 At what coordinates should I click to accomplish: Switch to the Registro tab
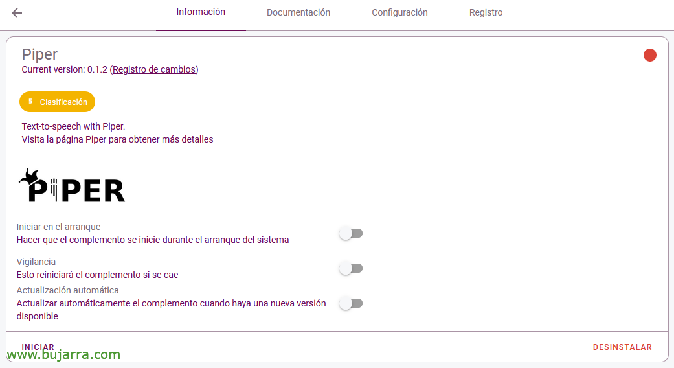tap(486, 12)
